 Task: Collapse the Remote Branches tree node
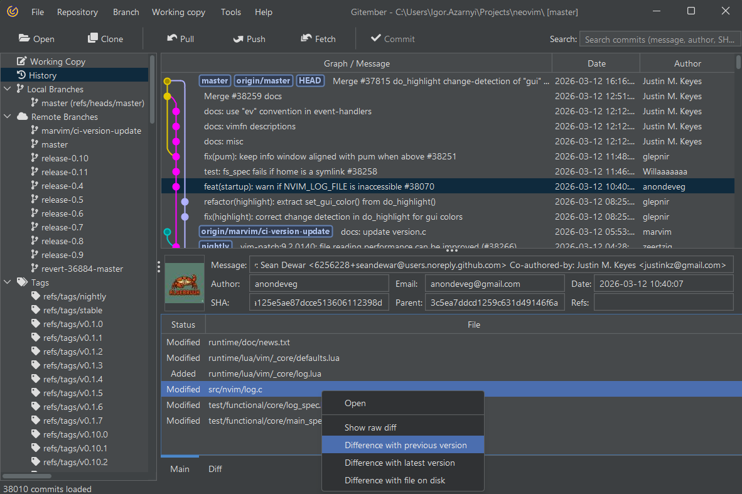tap(8, 117)
